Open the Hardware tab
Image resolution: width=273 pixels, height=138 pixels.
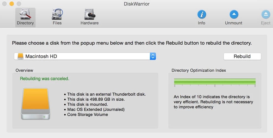tap(89, 17)
